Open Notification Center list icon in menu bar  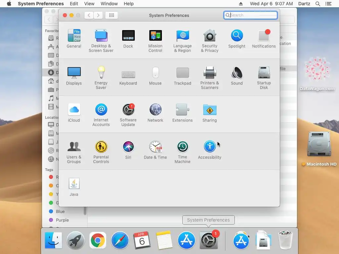[x=328, y=4]
